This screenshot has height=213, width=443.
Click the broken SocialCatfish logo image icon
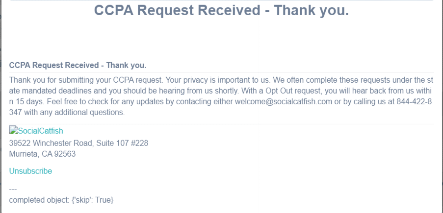coord(13,130)
